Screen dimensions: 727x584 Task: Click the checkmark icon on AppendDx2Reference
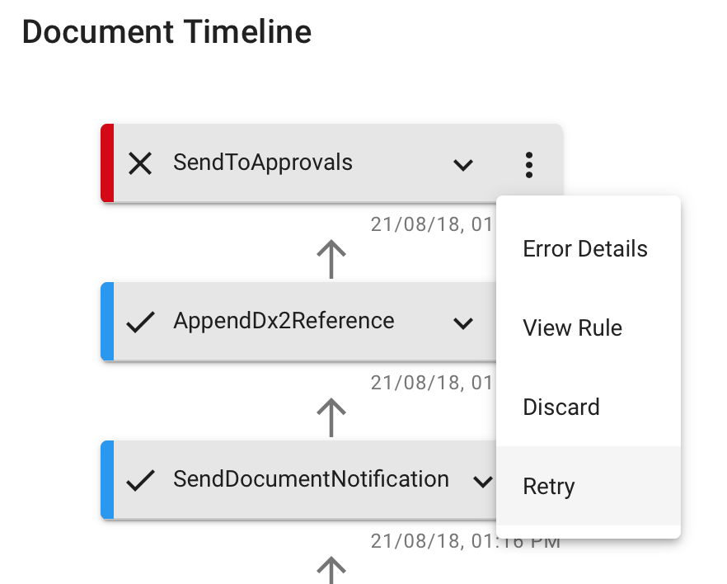pyautogui.click(x=140, y=321)
